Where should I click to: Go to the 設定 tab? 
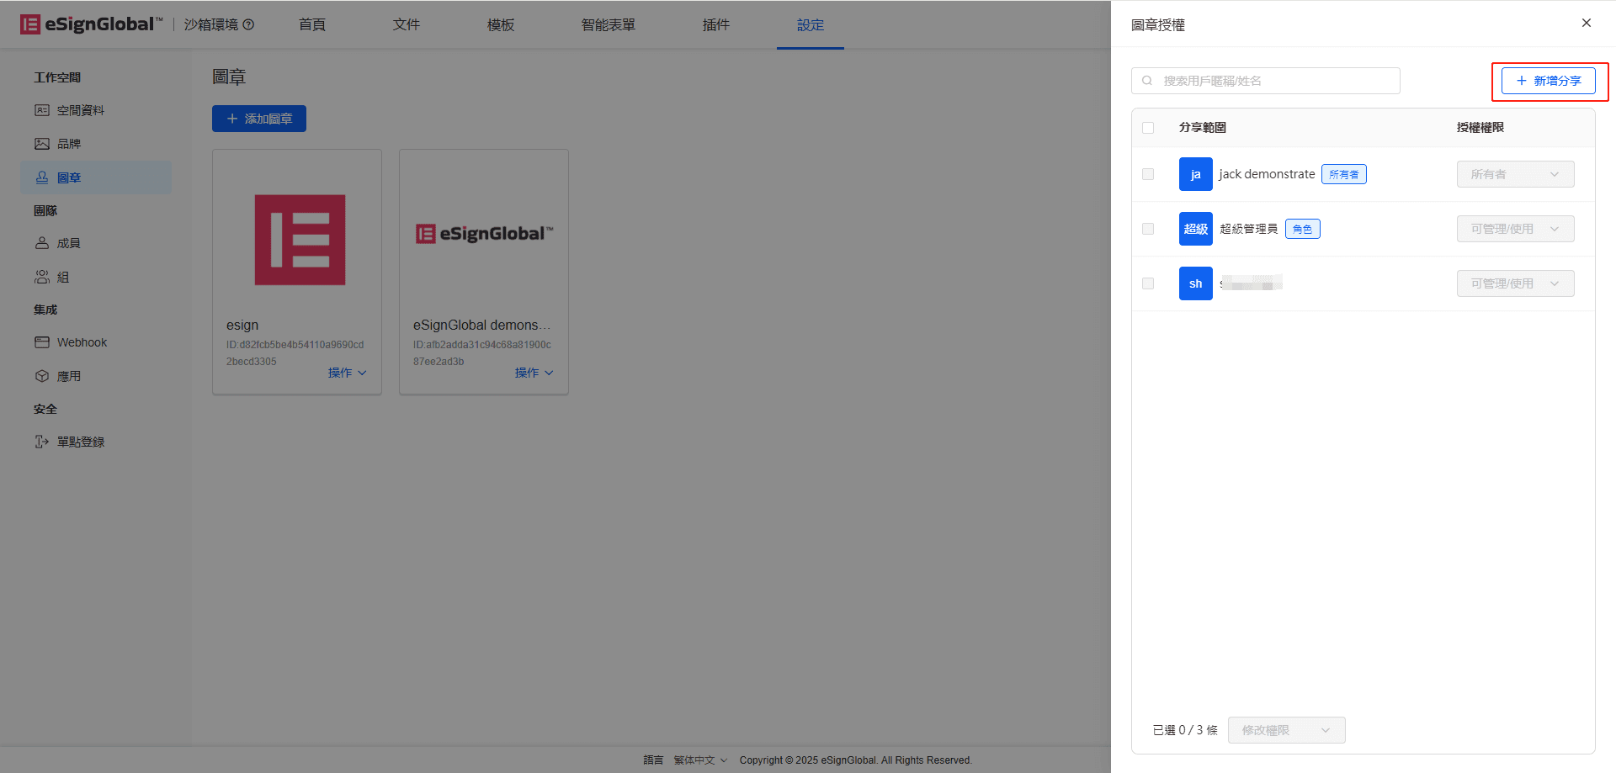[811, 25]
